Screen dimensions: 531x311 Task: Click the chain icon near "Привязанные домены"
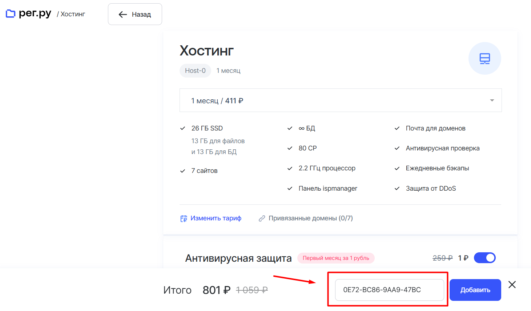coord(262,218)
